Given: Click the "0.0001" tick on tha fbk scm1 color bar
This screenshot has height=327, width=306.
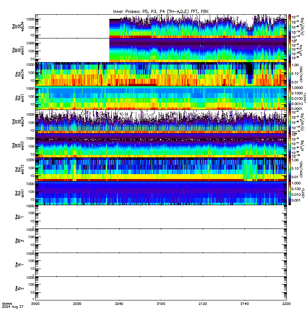Looking at the screenshot, I should [x=297, y=109].
